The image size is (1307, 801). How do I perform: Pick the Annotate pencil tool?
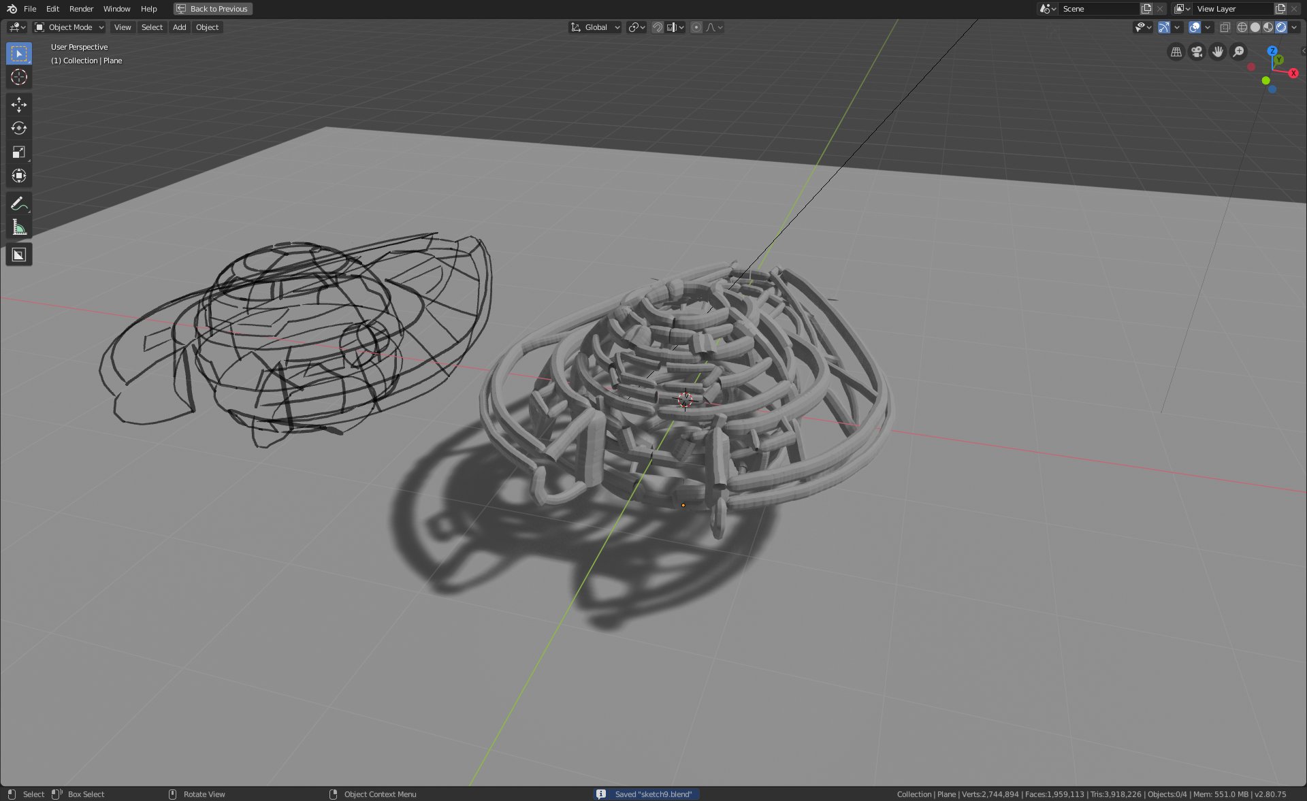tap(19, 203)
